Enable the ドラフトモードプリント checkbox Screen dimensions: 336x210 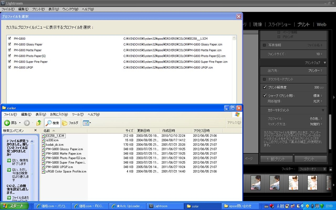pyautogui.click(x=264, y=79)
